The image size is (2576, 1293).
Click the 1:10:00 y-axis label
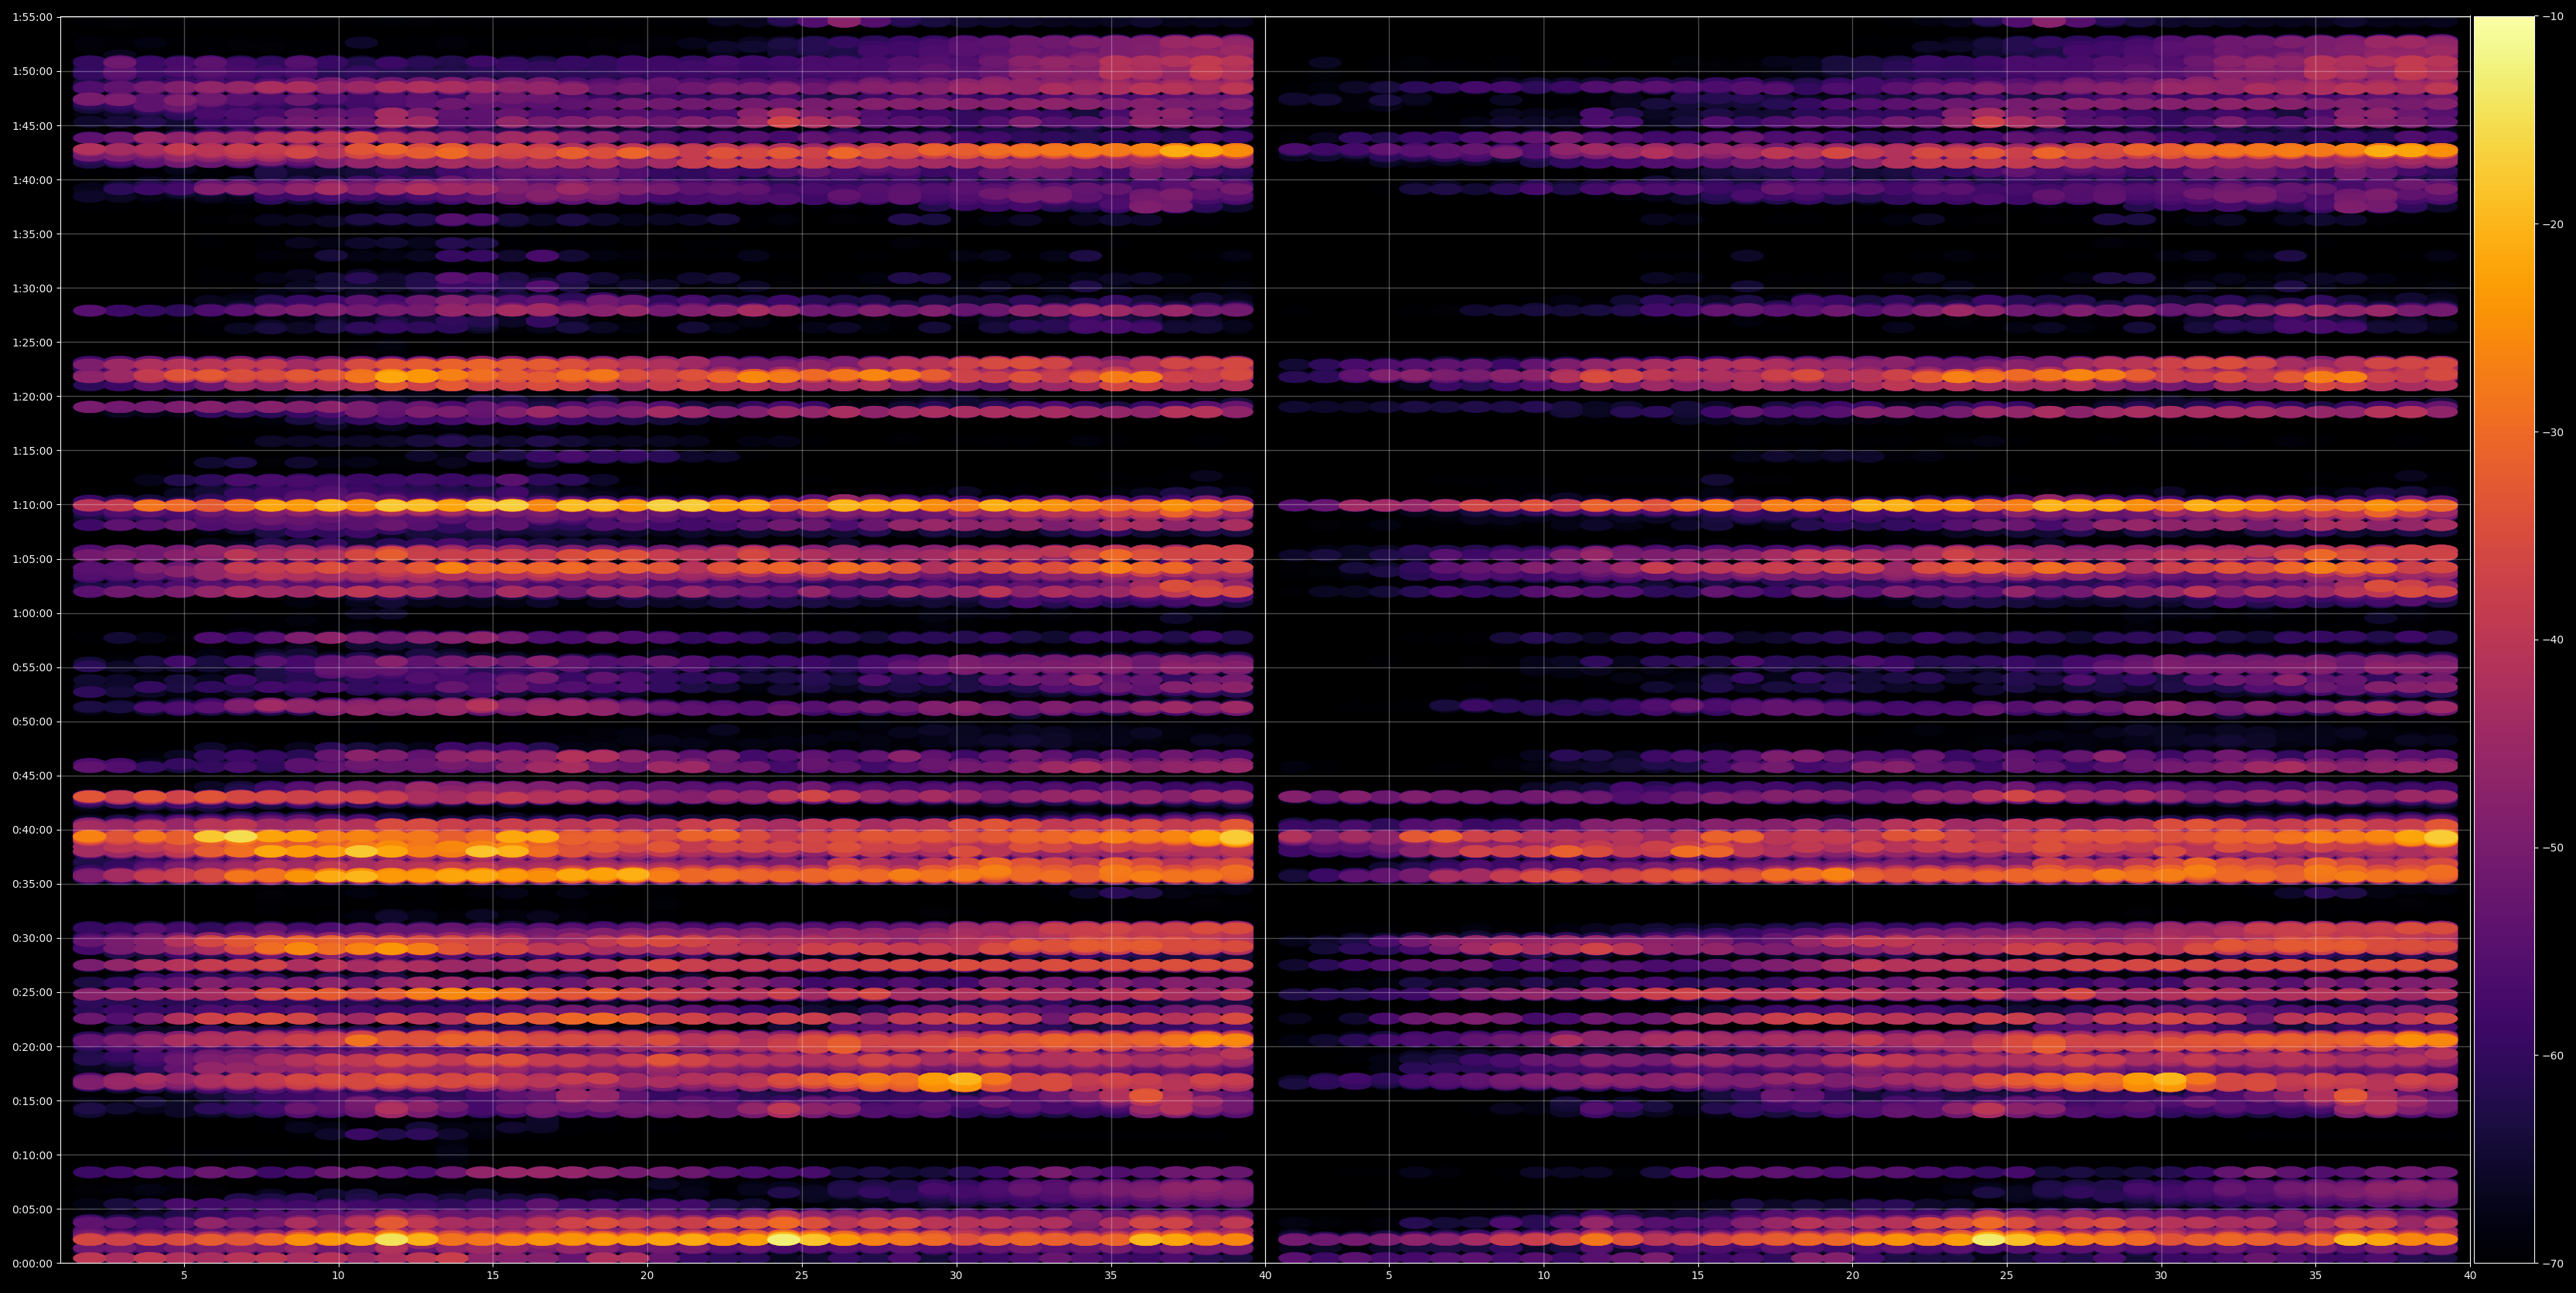pos(32,505)
